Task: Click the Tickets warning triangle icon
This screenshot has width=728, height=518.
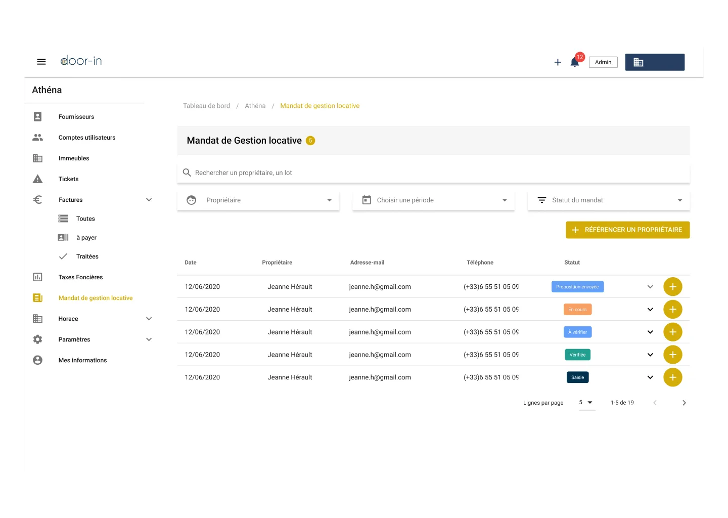Action: 37,179
